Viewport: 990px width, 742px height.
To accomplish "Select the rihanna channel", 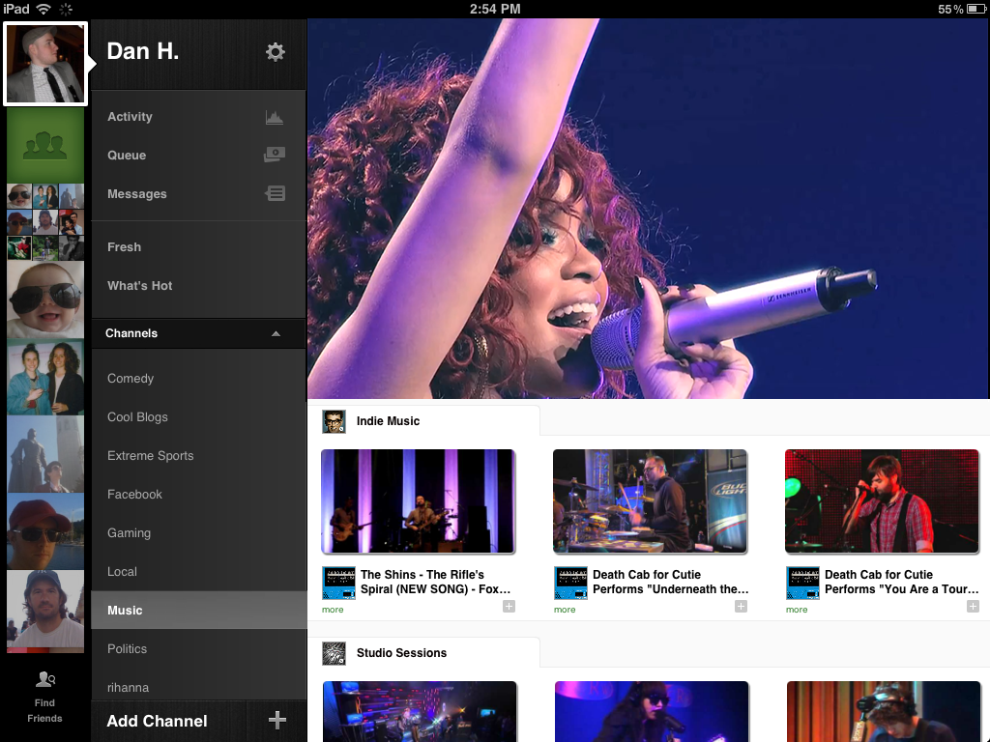I will pos(199,687).
